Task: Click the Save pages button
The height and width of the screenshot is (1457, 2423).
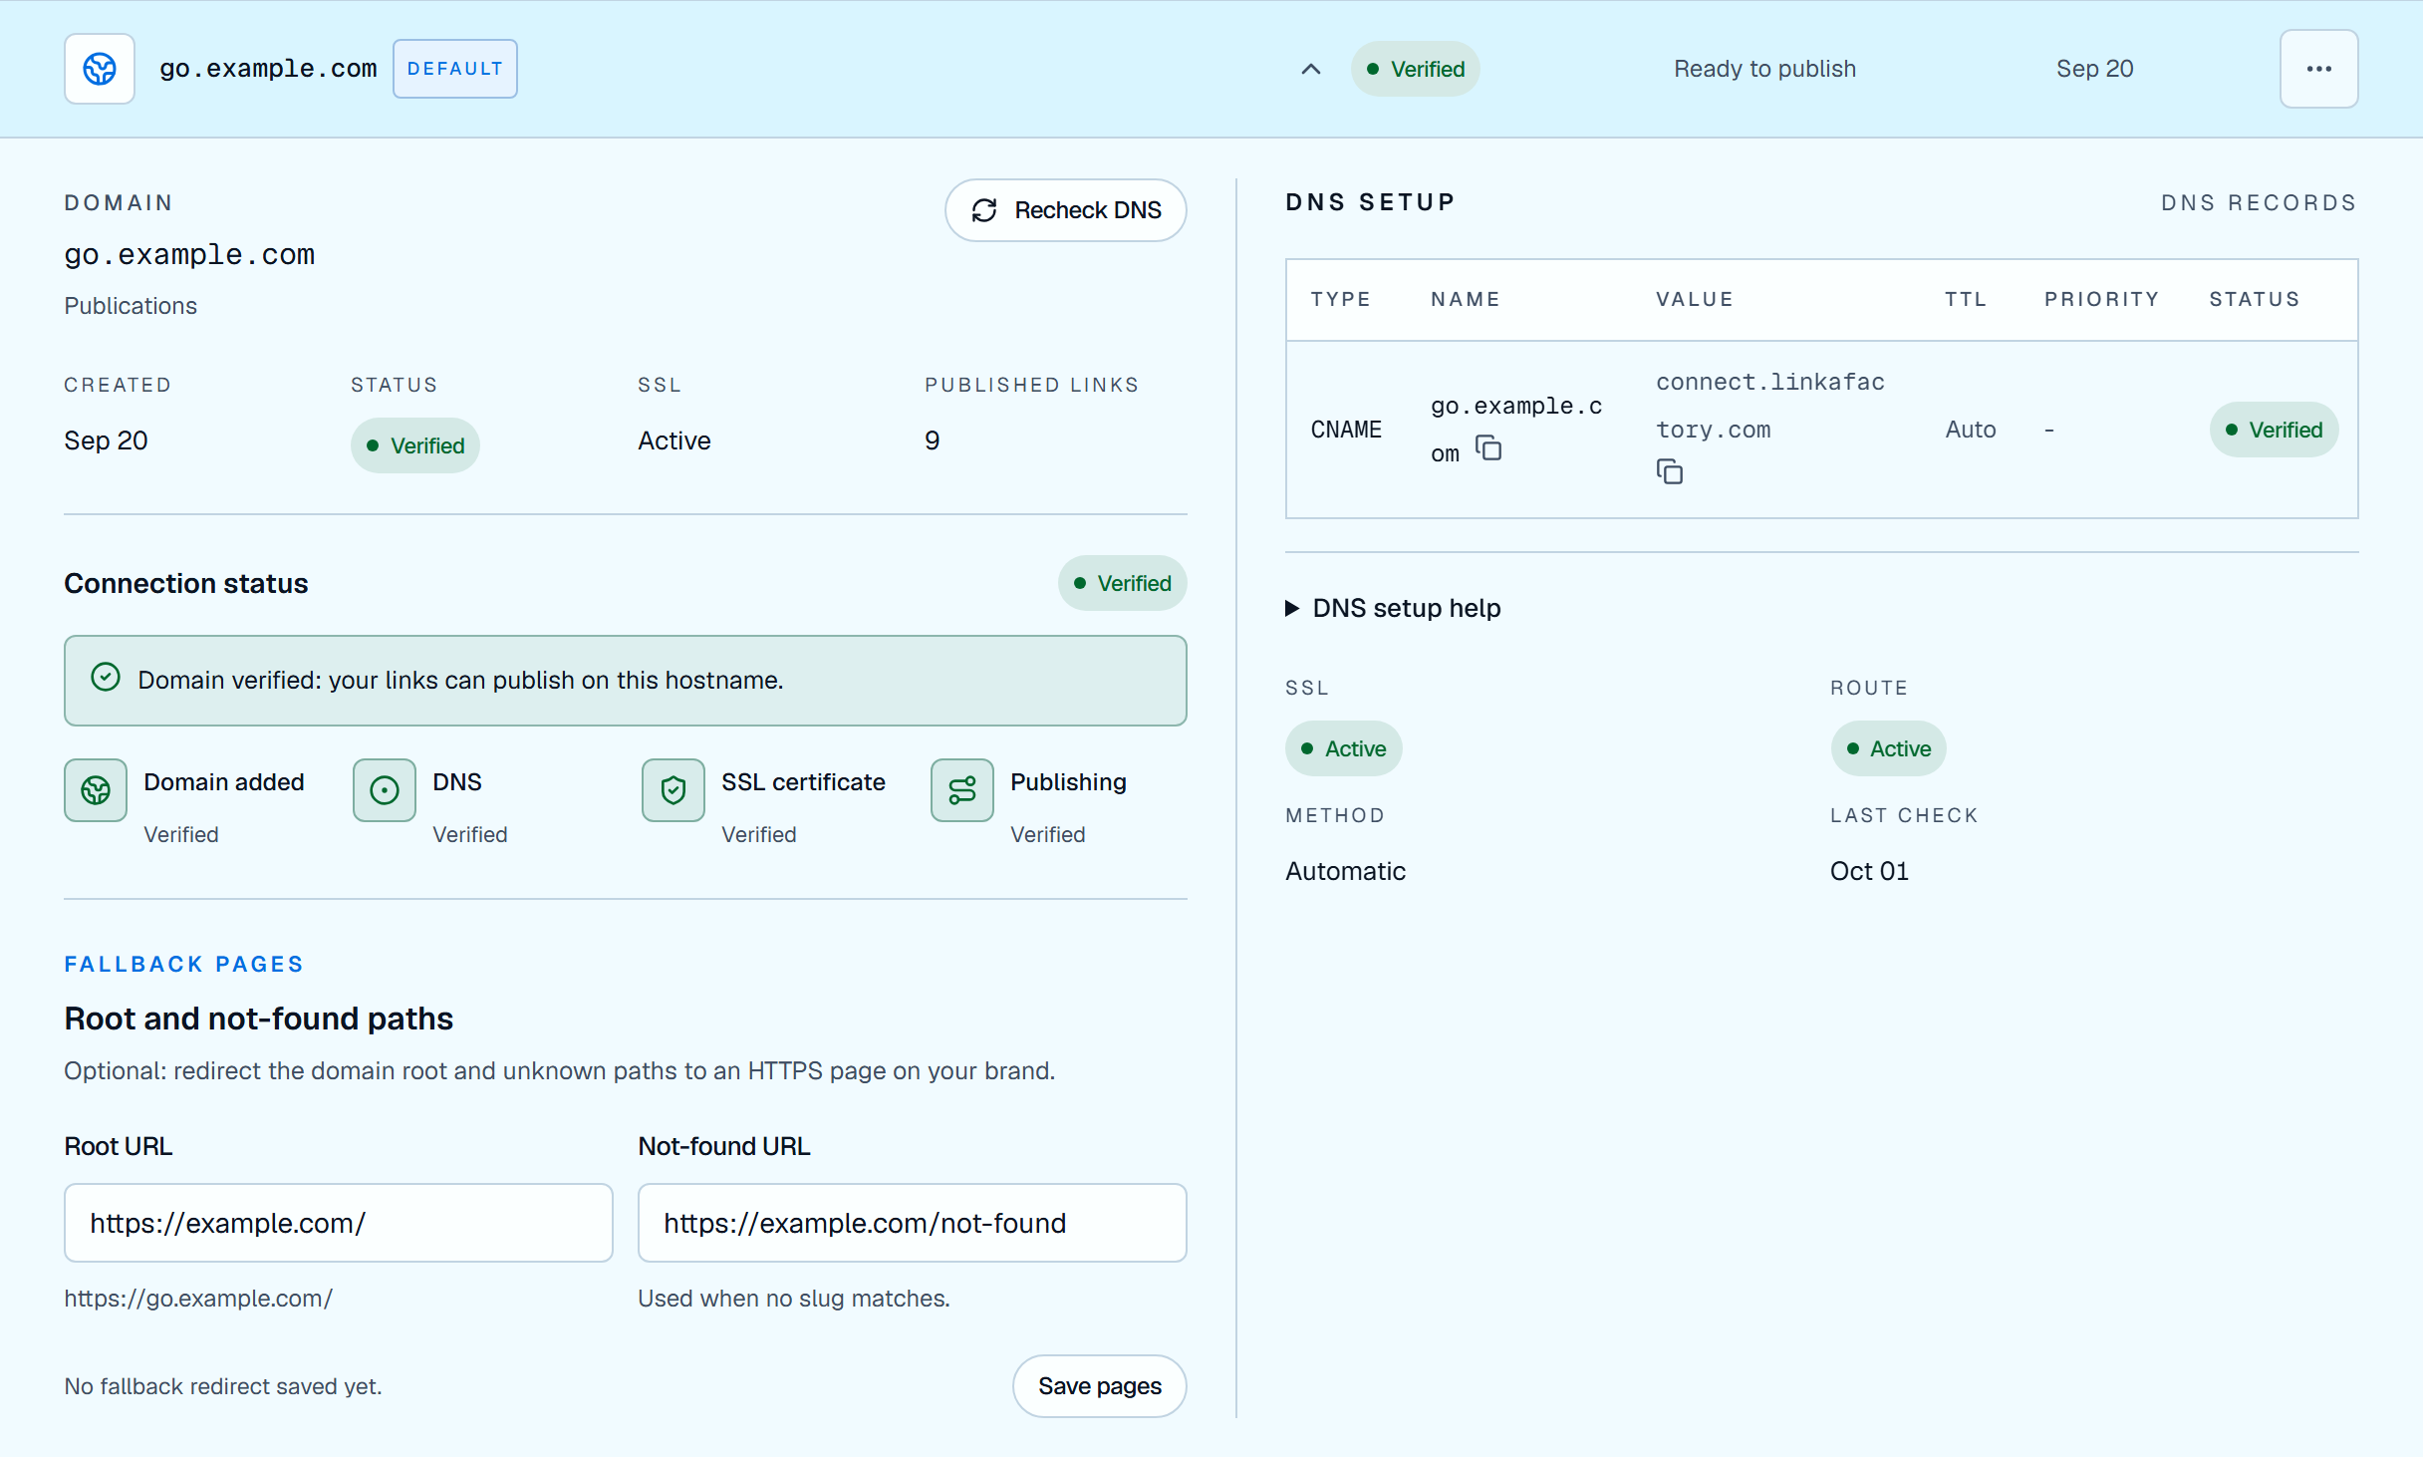Action: pos(1100,1386)
